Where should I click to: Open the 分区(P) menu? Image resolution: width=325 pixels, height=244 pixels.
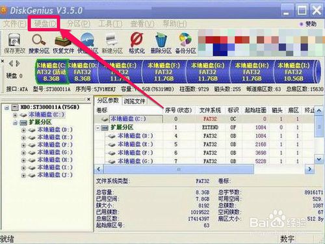point(78,24)
